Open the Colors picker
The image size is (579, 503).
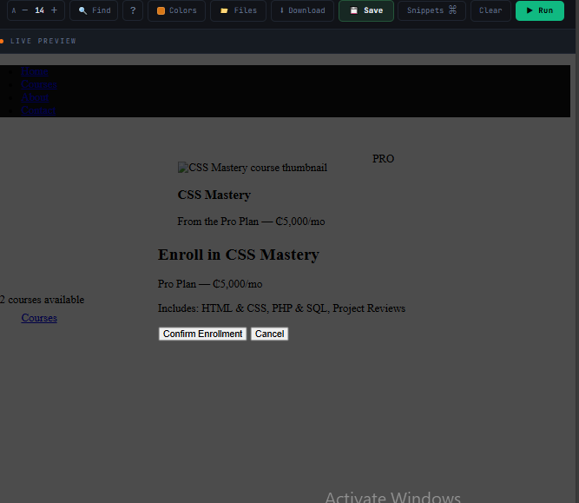pos(176,10)
